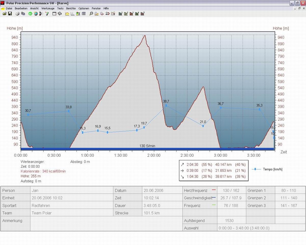Click the 38,7 speed data point marker

166,105
